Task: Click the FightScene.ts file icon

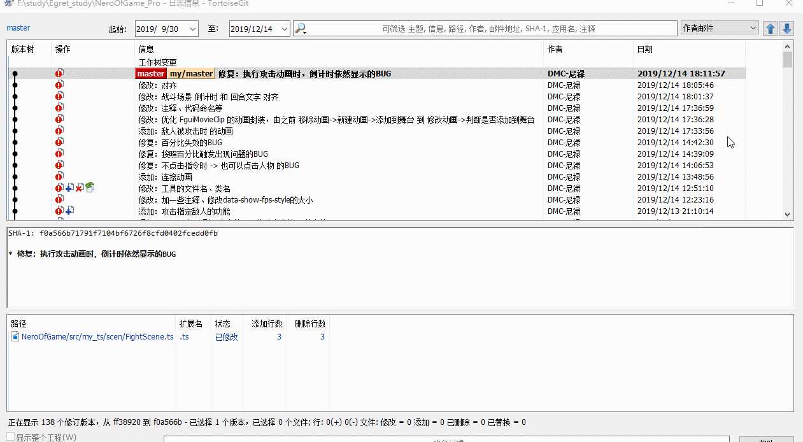Action: pos(16,337)
